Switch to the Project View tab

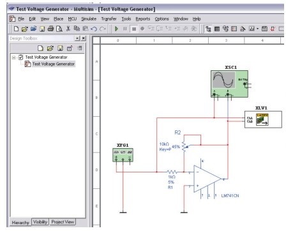[x=63, y=222]
